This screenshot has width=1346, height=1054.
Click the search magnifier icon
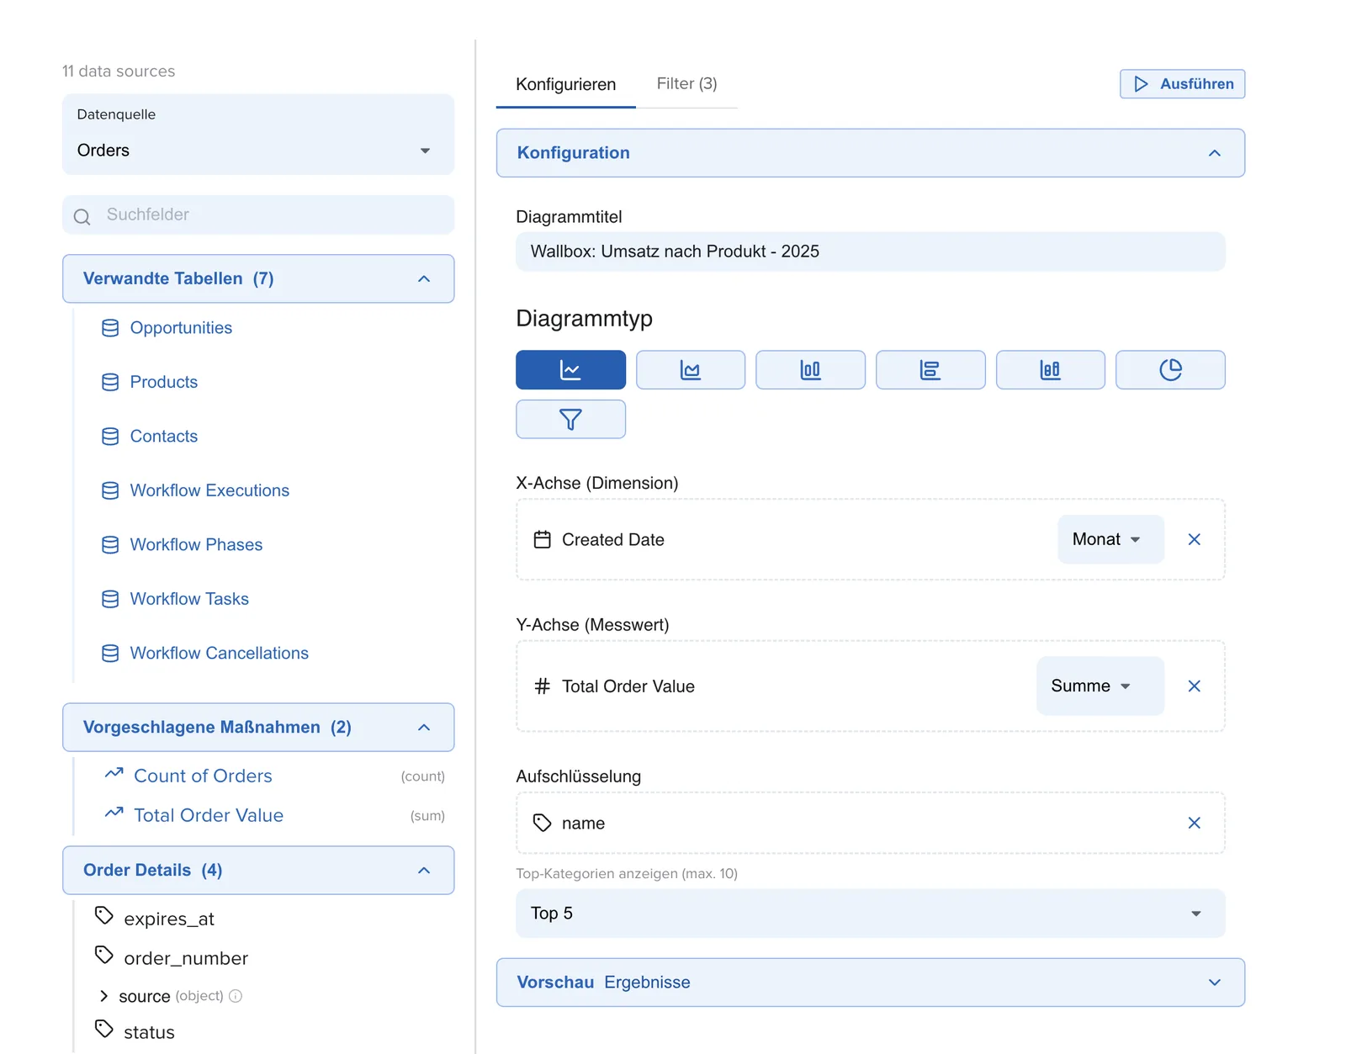tap(82, 217)
